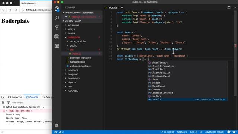Click the unsaved dot on index.js tab
Screen dimensions: 238x134
(x=122, y=7)
